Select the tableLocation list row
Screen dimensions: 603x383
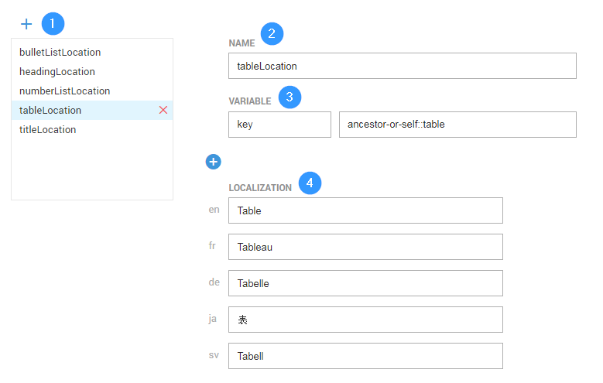(92, 110)
